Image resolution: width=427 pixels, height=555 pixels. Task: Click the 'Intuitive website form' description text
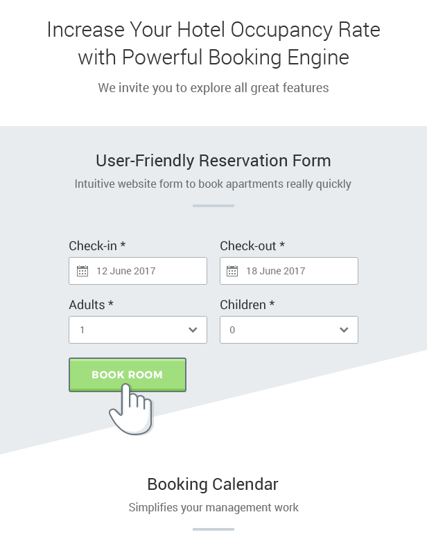[x=213, y=184]
